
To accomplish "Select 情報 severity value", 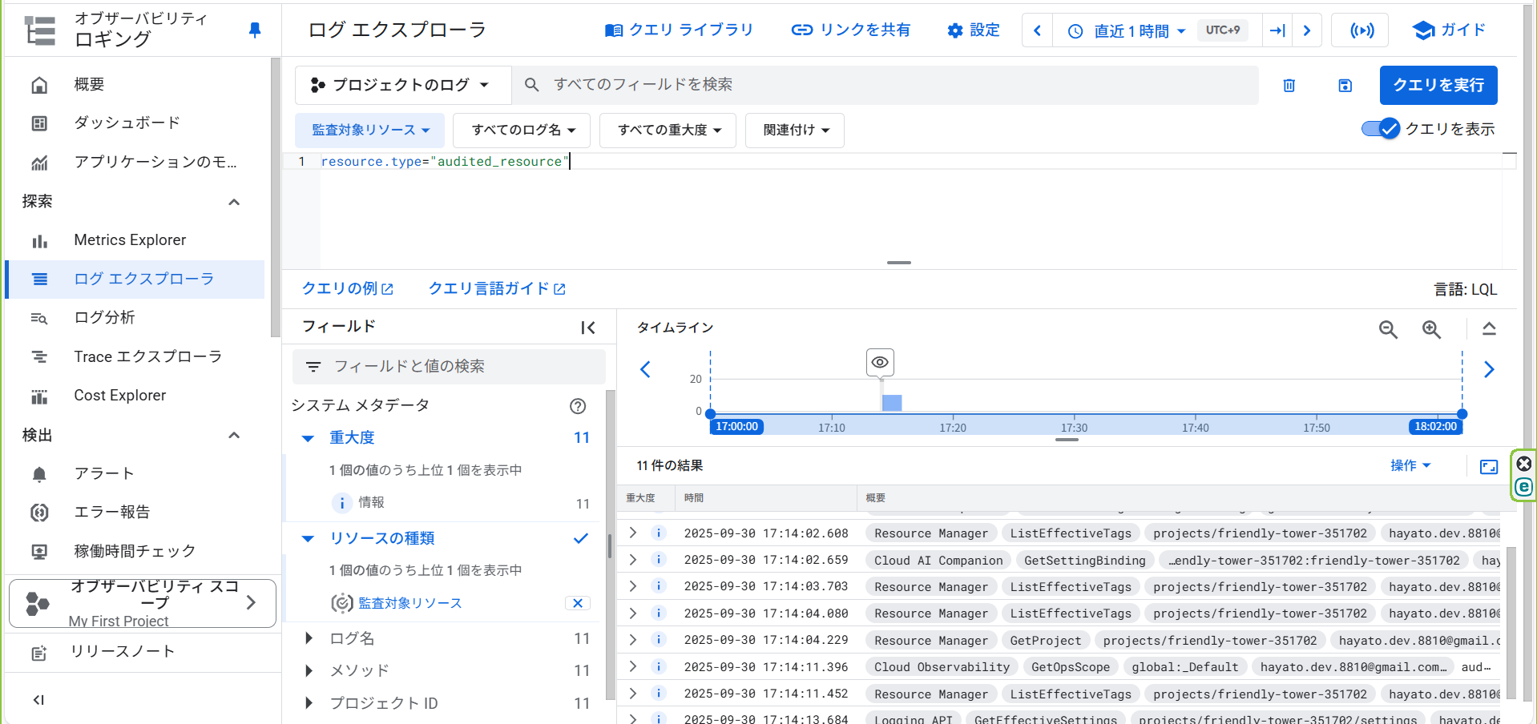I will coord(371,502).
